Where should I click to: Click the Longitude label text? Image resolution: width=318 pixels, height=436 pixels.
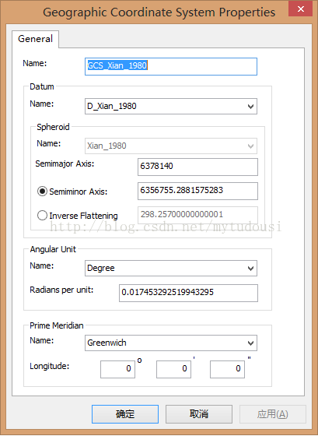[50, 366]
